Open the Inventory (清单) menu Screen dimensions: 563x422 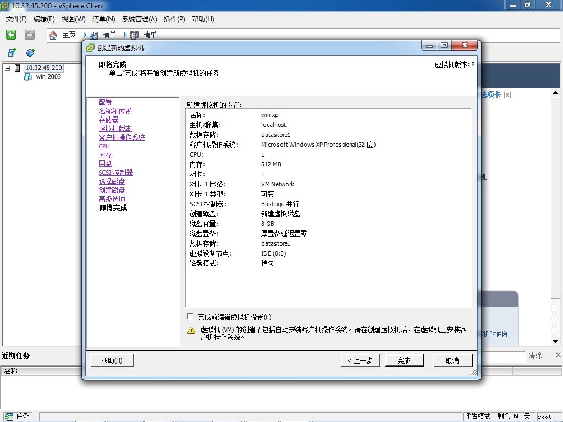103,19
